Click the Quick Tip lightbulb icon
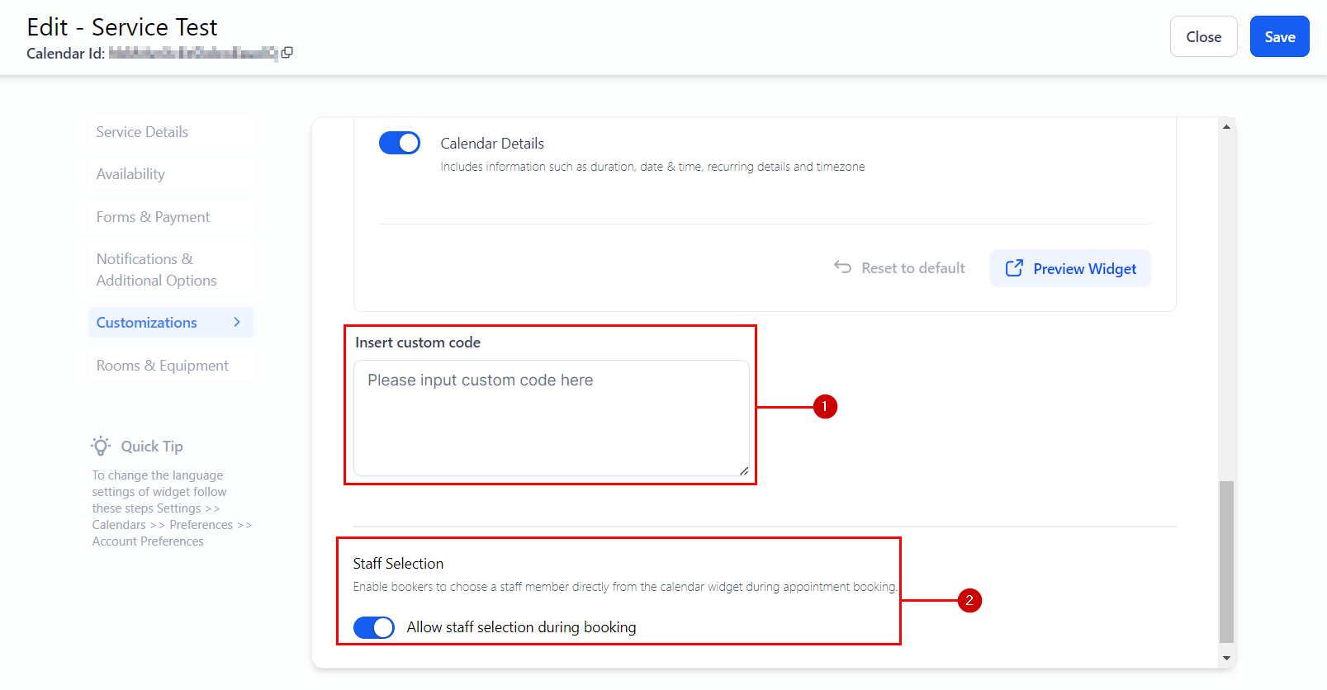 click(101, 447)
